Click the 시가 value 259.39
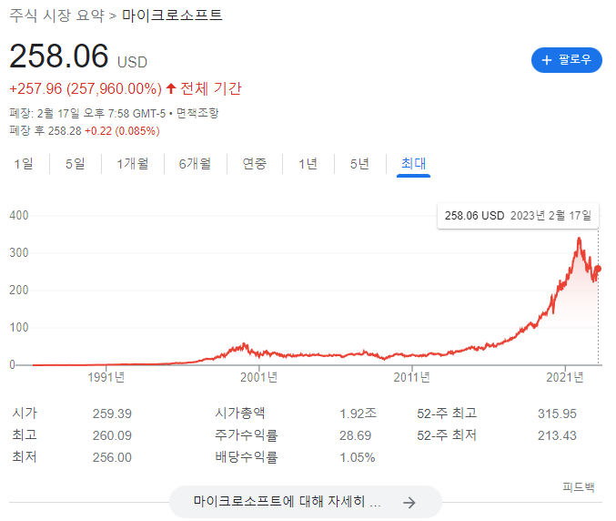 click(x=112, y=414)
